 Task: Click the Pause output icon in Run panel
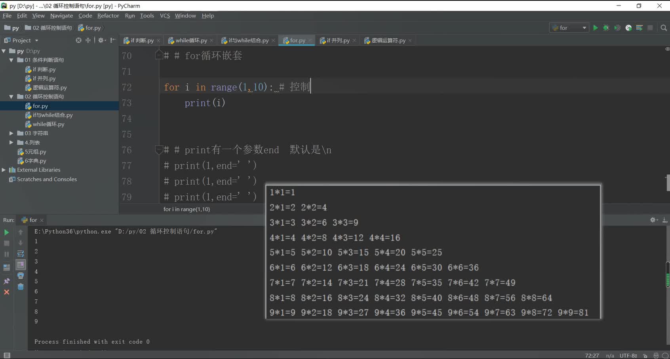click(6, 254)
